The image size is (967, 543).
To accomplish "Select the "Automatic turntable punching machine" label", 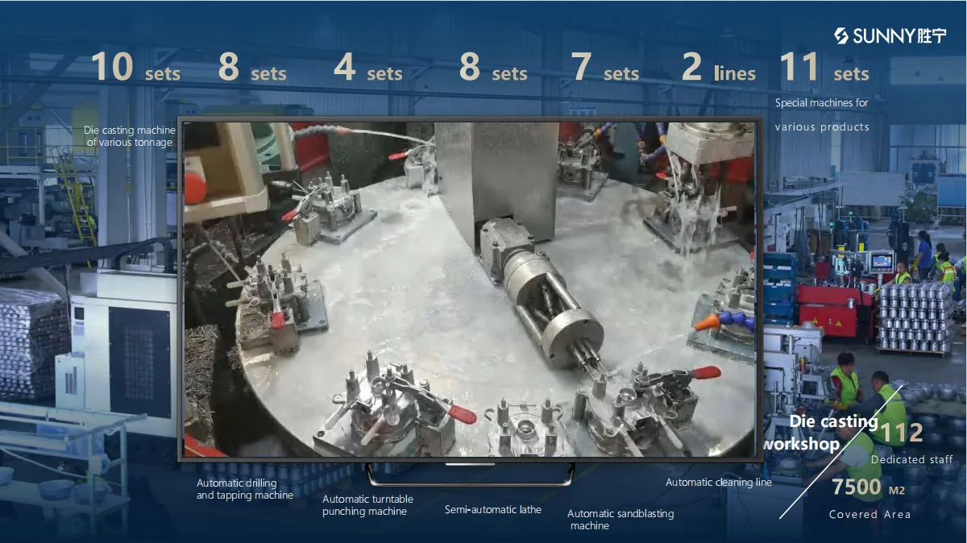I will click(x=364, y=505).
